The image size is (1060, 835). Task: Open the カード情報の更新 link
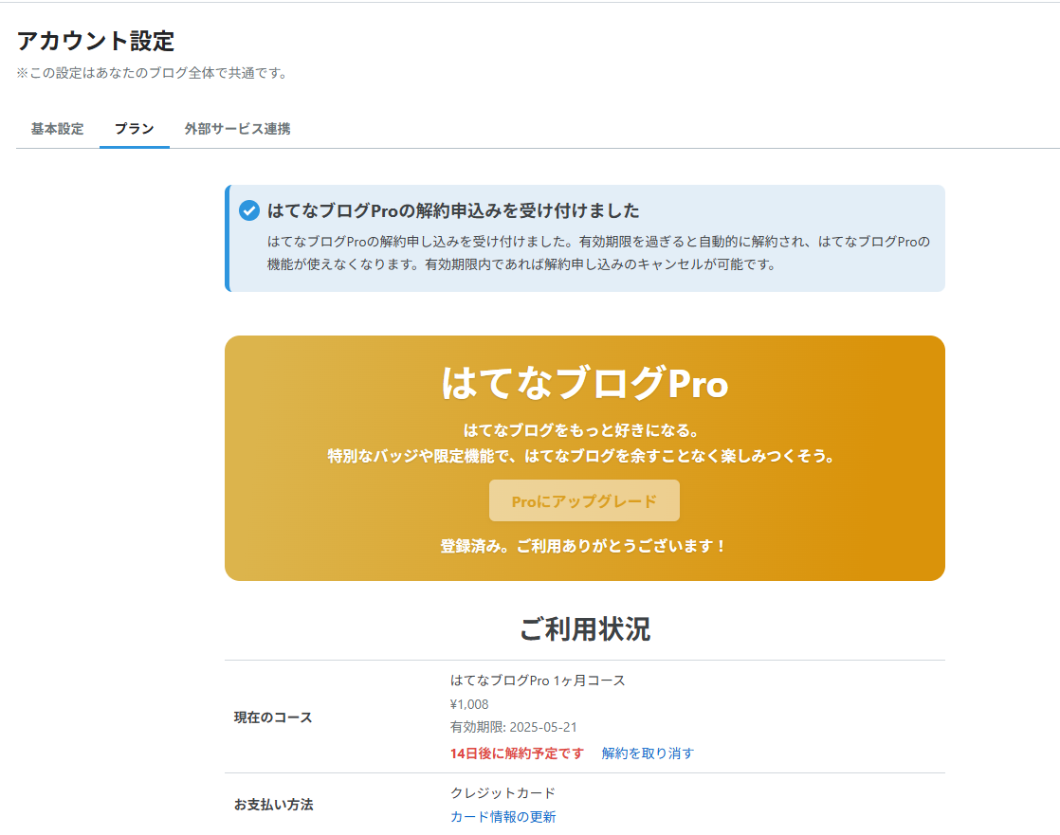(x=503, y=817)
